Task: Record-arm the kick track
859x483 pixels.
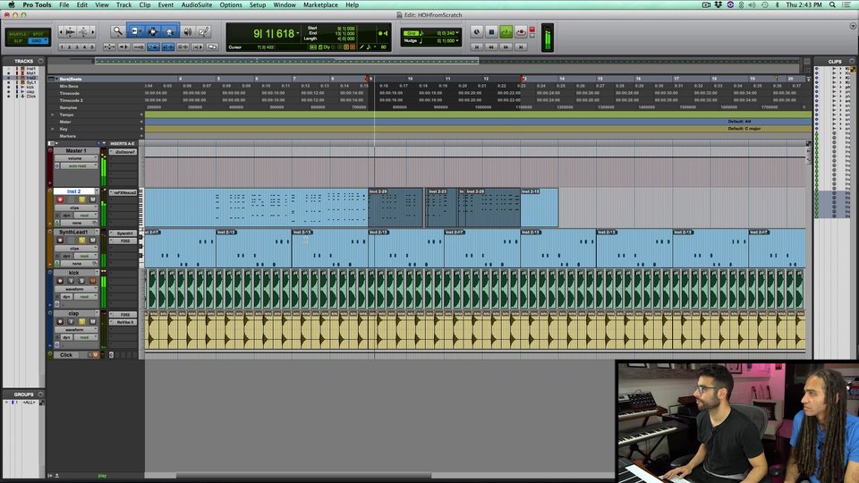Action: click(60, 280)
